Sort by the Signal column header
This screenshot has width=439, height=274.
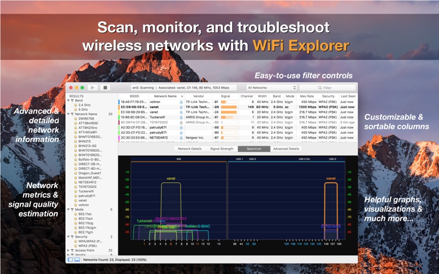pyautogui.click(x=226, y=96)
